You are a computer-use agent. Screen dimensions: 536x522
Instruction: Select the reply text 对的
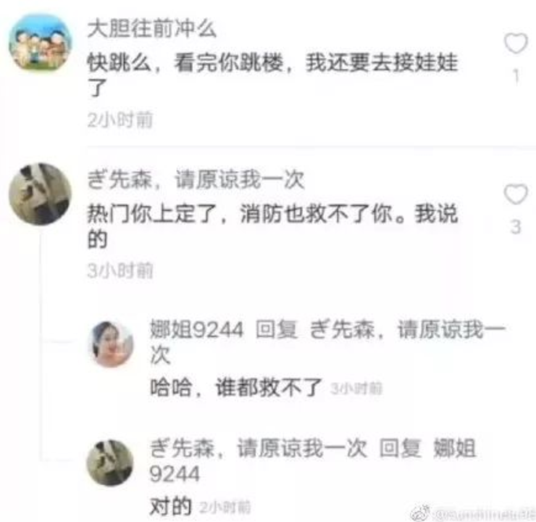(170, 507)
